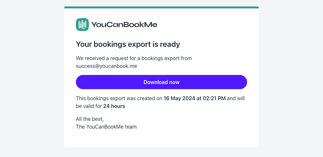Screen dimensions: 323x157
Task: Click the teal bar atop the email card
Action: 161,7
